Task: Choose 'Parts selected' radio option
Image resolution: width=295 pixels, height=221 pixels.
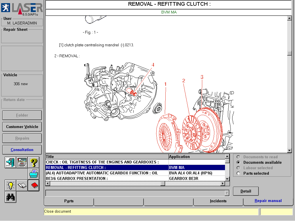Action: pos(238,173)
